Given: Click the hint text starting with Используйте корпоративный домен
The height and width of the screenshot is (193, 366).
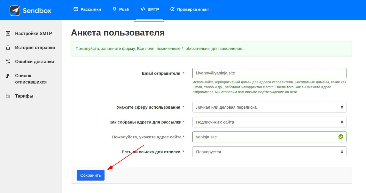Looking at the screenshot, I should tap(269, 87).
